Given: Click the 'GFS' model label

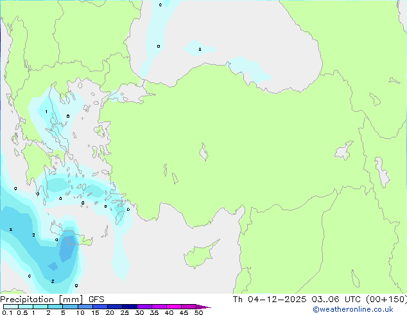Looking at the screenshot, I should 96,300.
